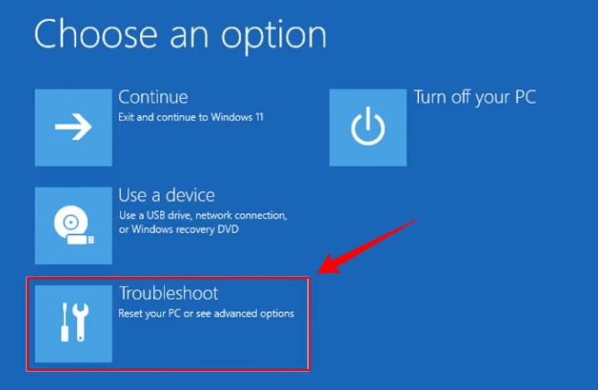Select the Use a device title
The image size is (598, 390).
click(167, 195)
